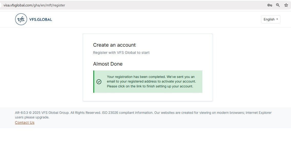Open the Contact Us link

point(25,122)
